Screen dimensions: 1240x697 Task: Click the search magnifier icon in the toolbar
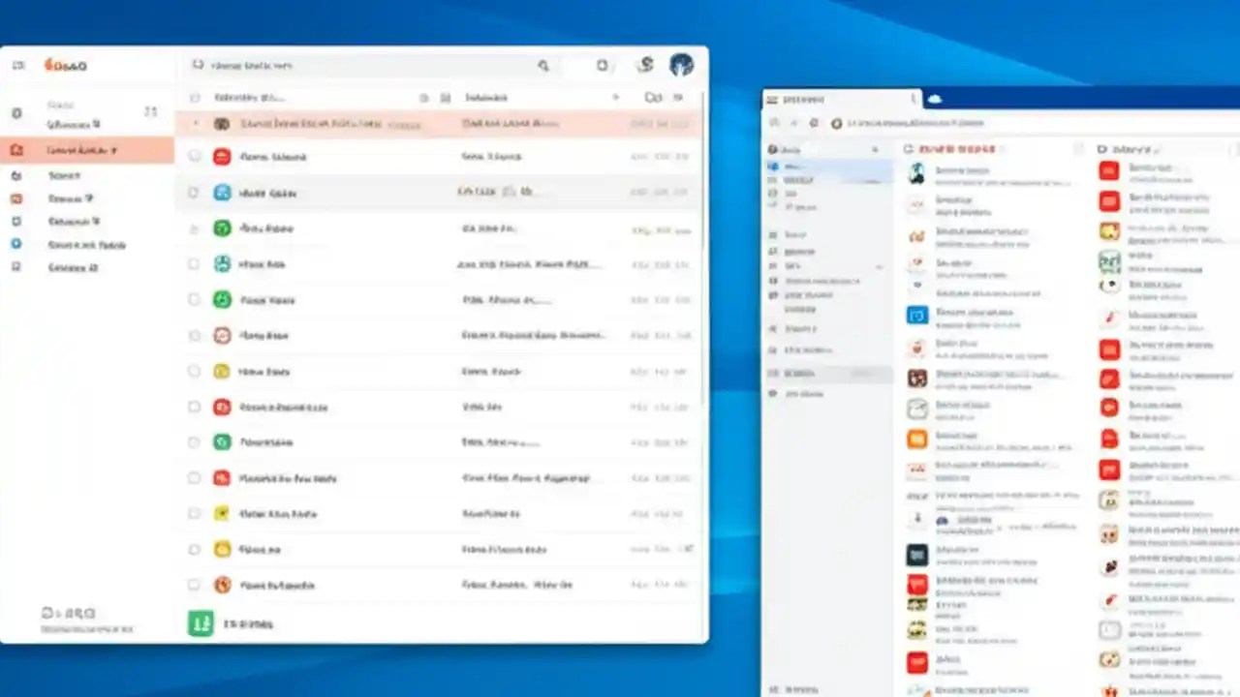coord(543,66)
